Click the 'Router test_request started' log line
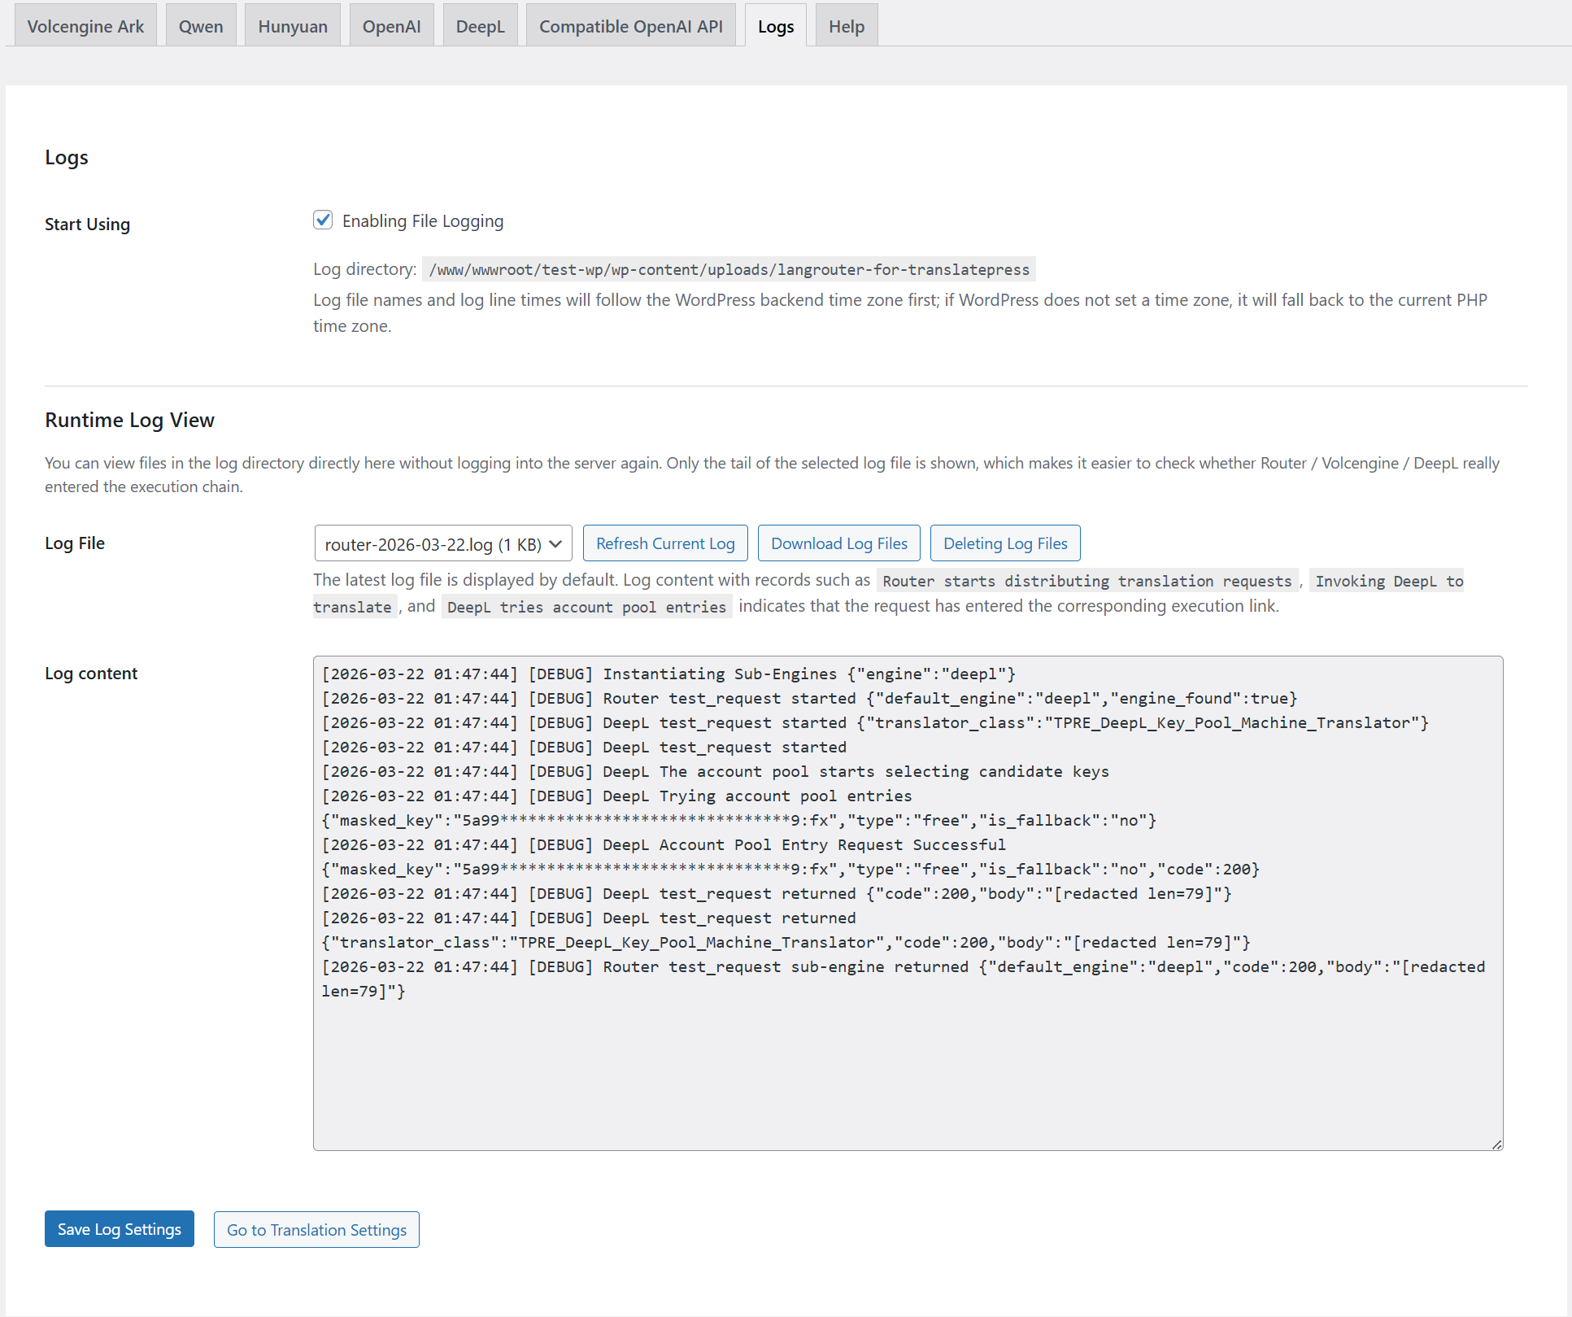Image resolution: width=1572 pixels, height=1317 pixels. click(x=809, y=698)
